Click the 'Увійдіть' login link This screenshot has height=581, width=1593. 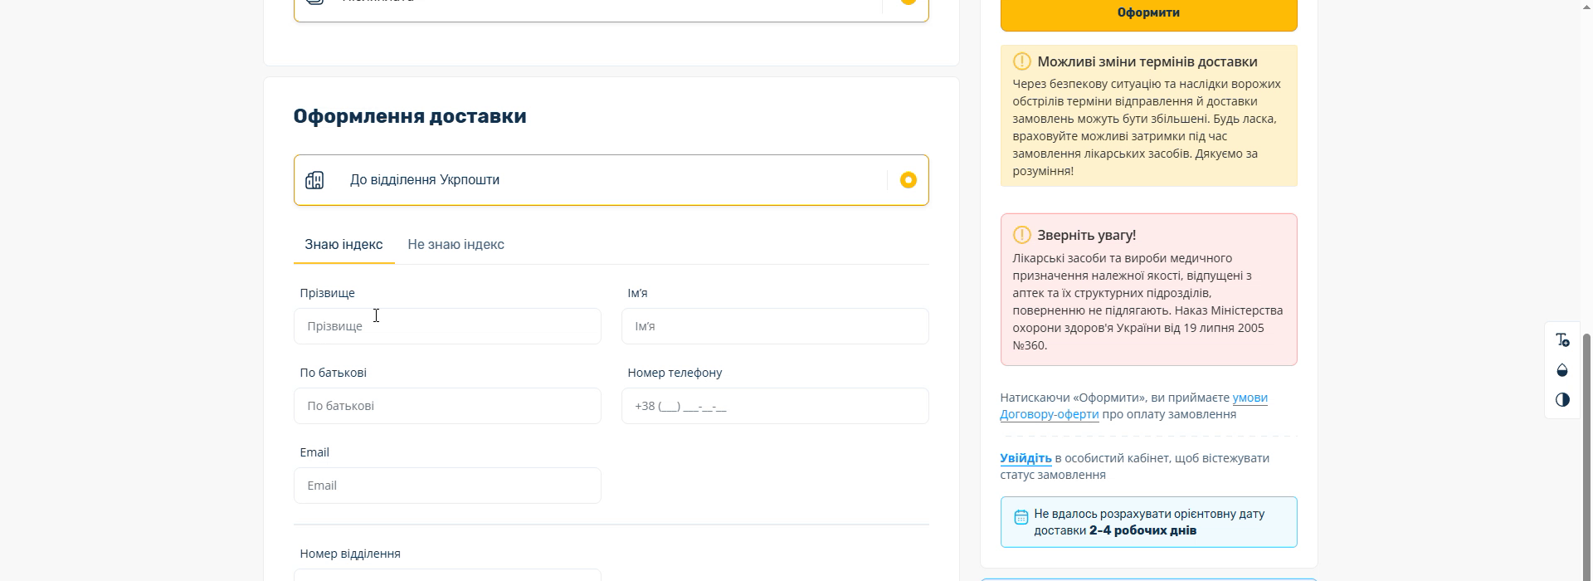(1025, 458)
